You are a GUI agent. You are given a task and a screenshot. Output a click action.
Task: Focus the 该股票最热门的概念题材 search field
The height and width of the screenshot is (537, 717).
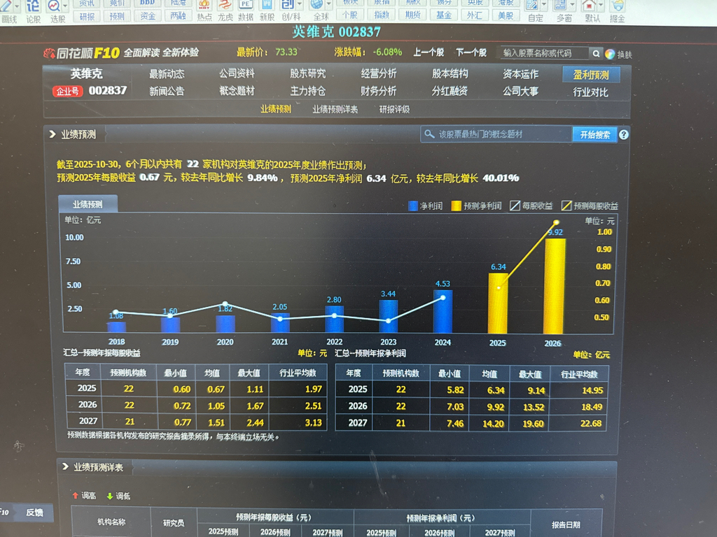coord(496,134)
